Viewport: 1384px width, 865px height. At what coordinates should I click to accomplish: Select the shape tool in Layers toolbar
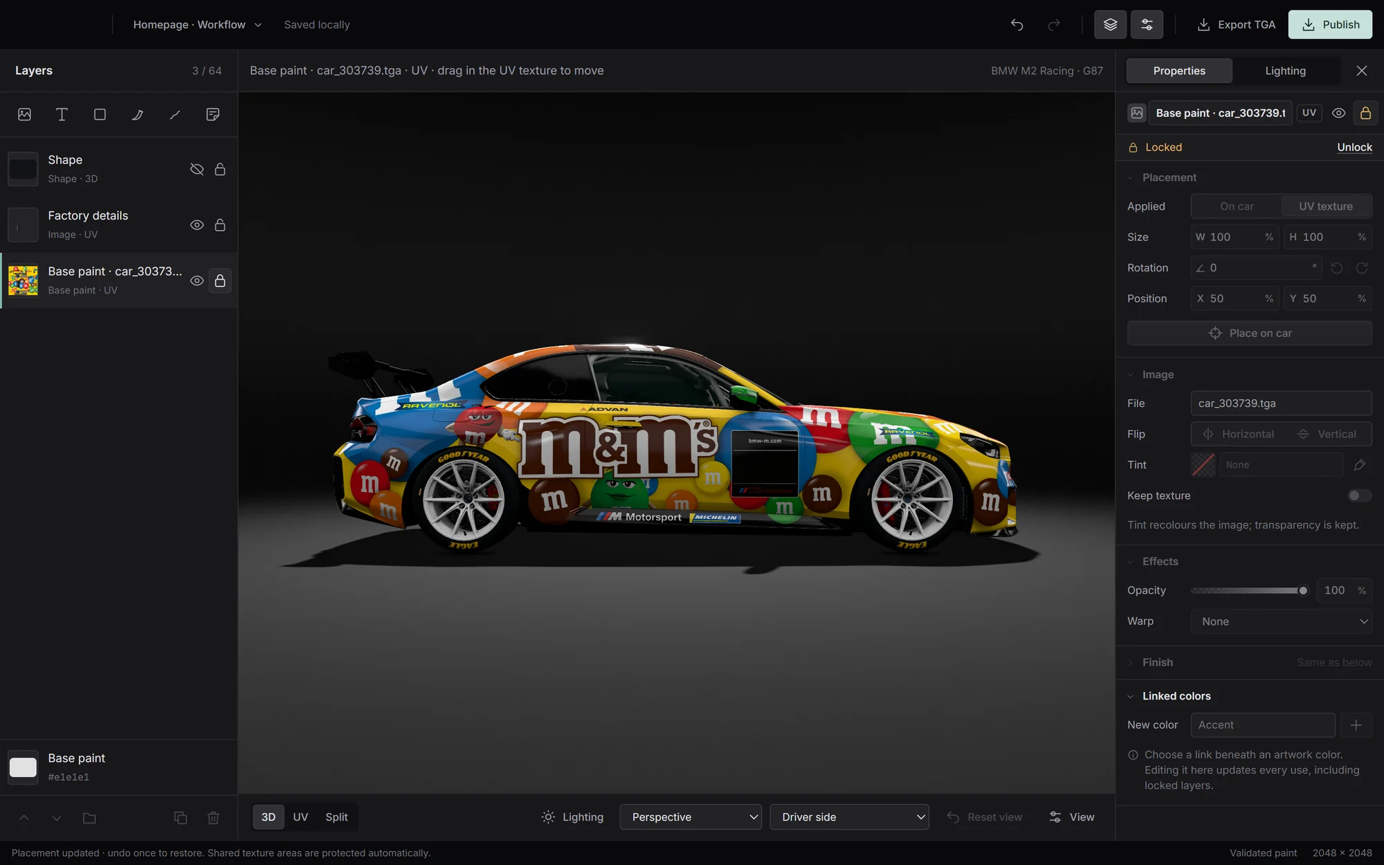coord(100,114)
